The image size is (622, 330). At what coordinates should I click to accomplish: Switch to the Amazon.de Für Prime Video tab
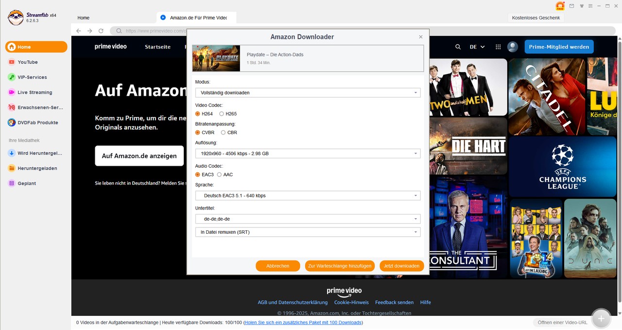(196, 17)
